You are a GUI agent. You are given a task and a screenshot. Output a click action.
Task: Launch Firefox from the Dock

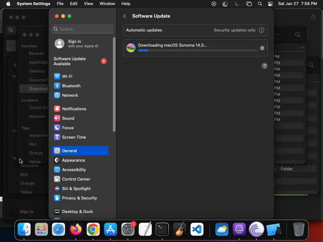click(76, 229)
